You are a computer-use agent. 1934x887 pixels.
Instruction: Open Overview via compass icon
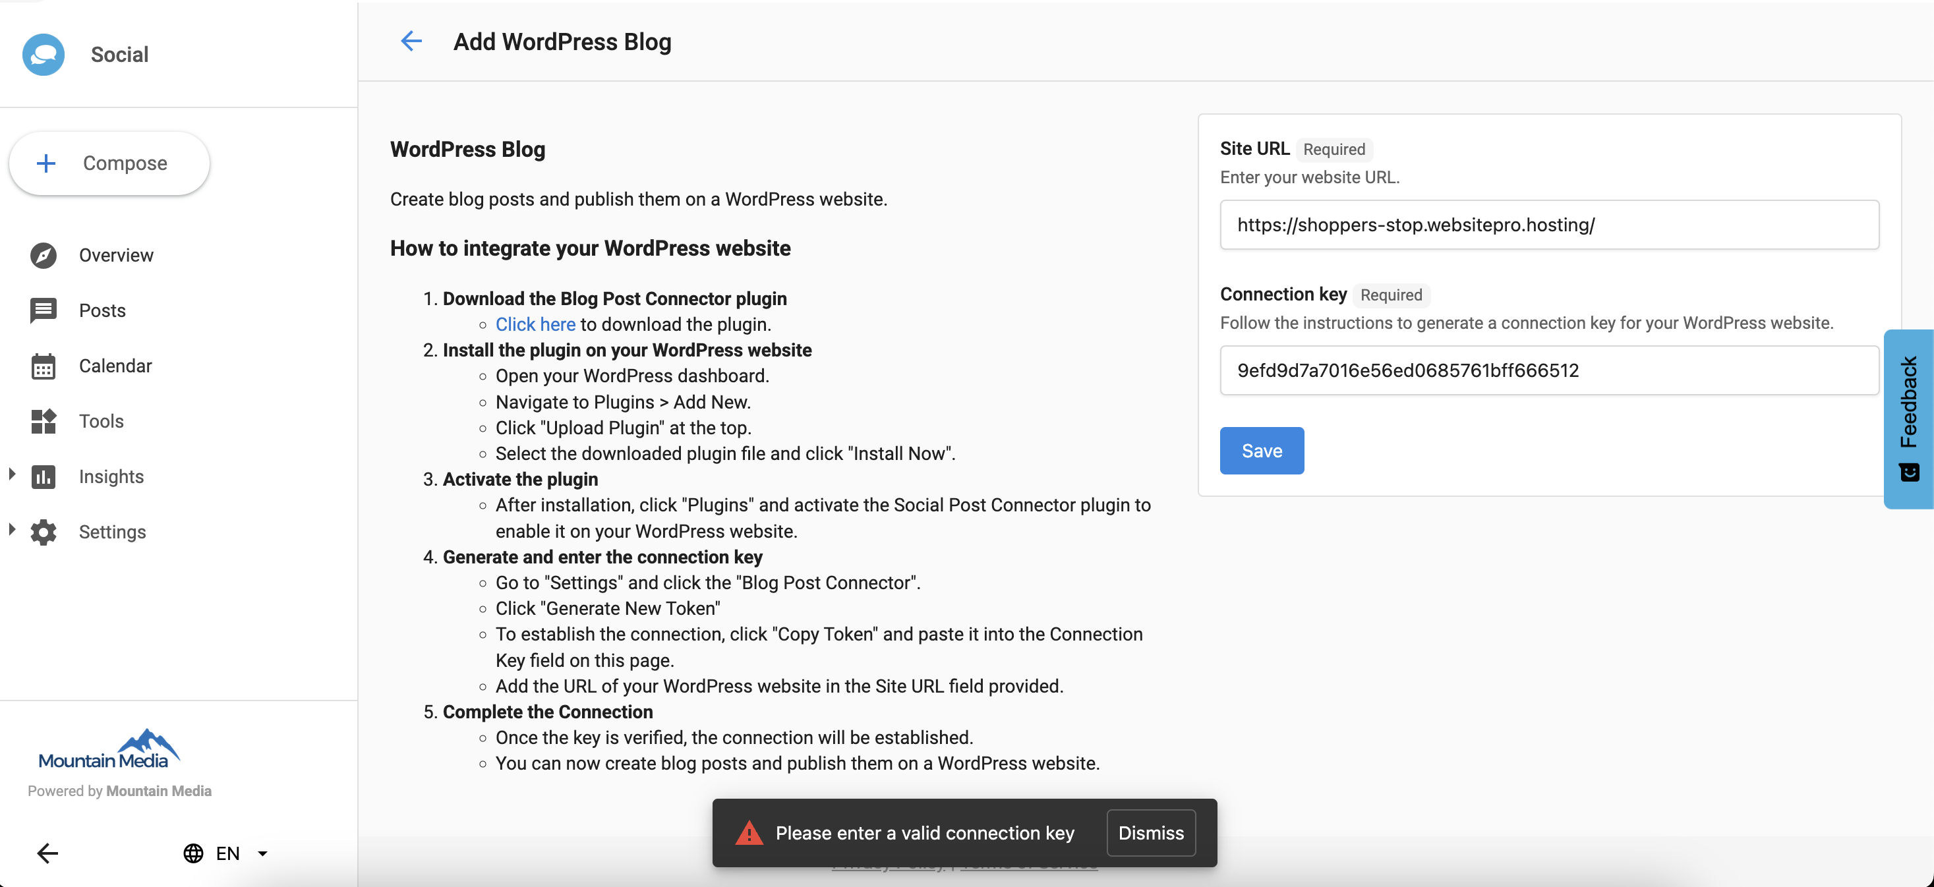pyautogui.click(x=44, y=255)
